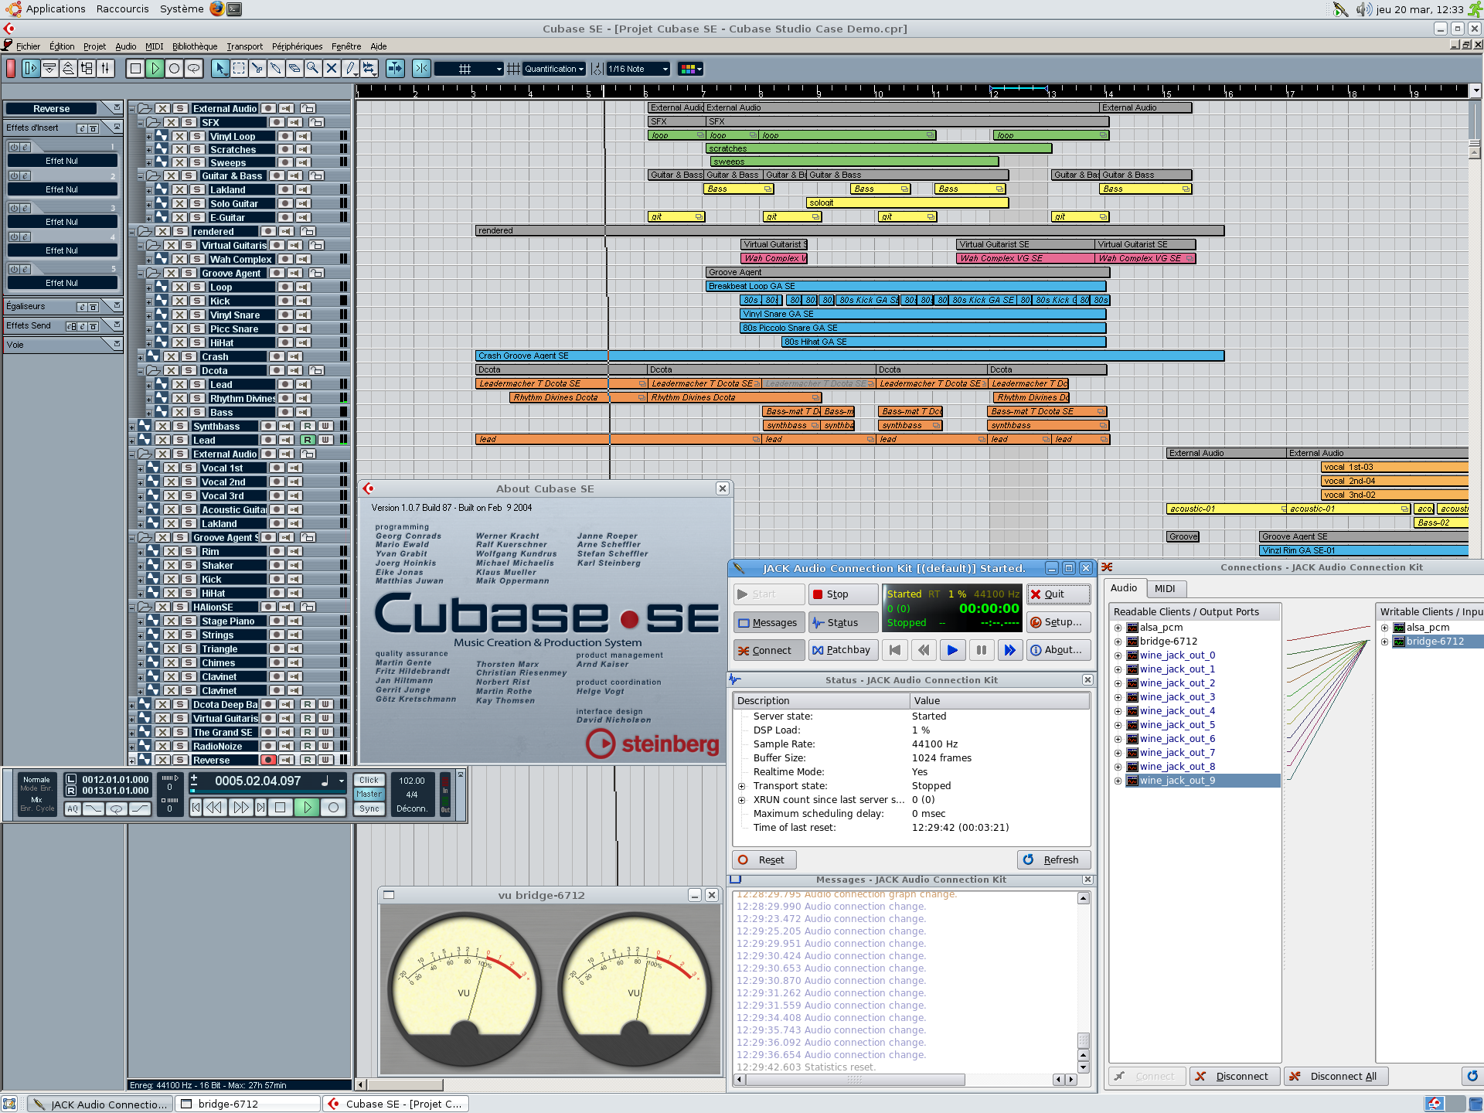Open the Transport menu

(x=244, y=46)
